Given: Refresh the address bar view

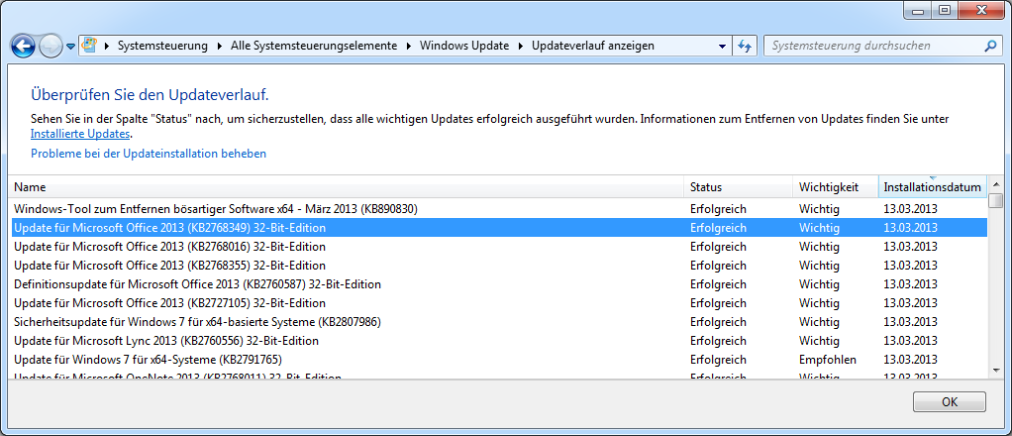Looking at the screenshot, I should pyautogui.click(x=745, y=46).
